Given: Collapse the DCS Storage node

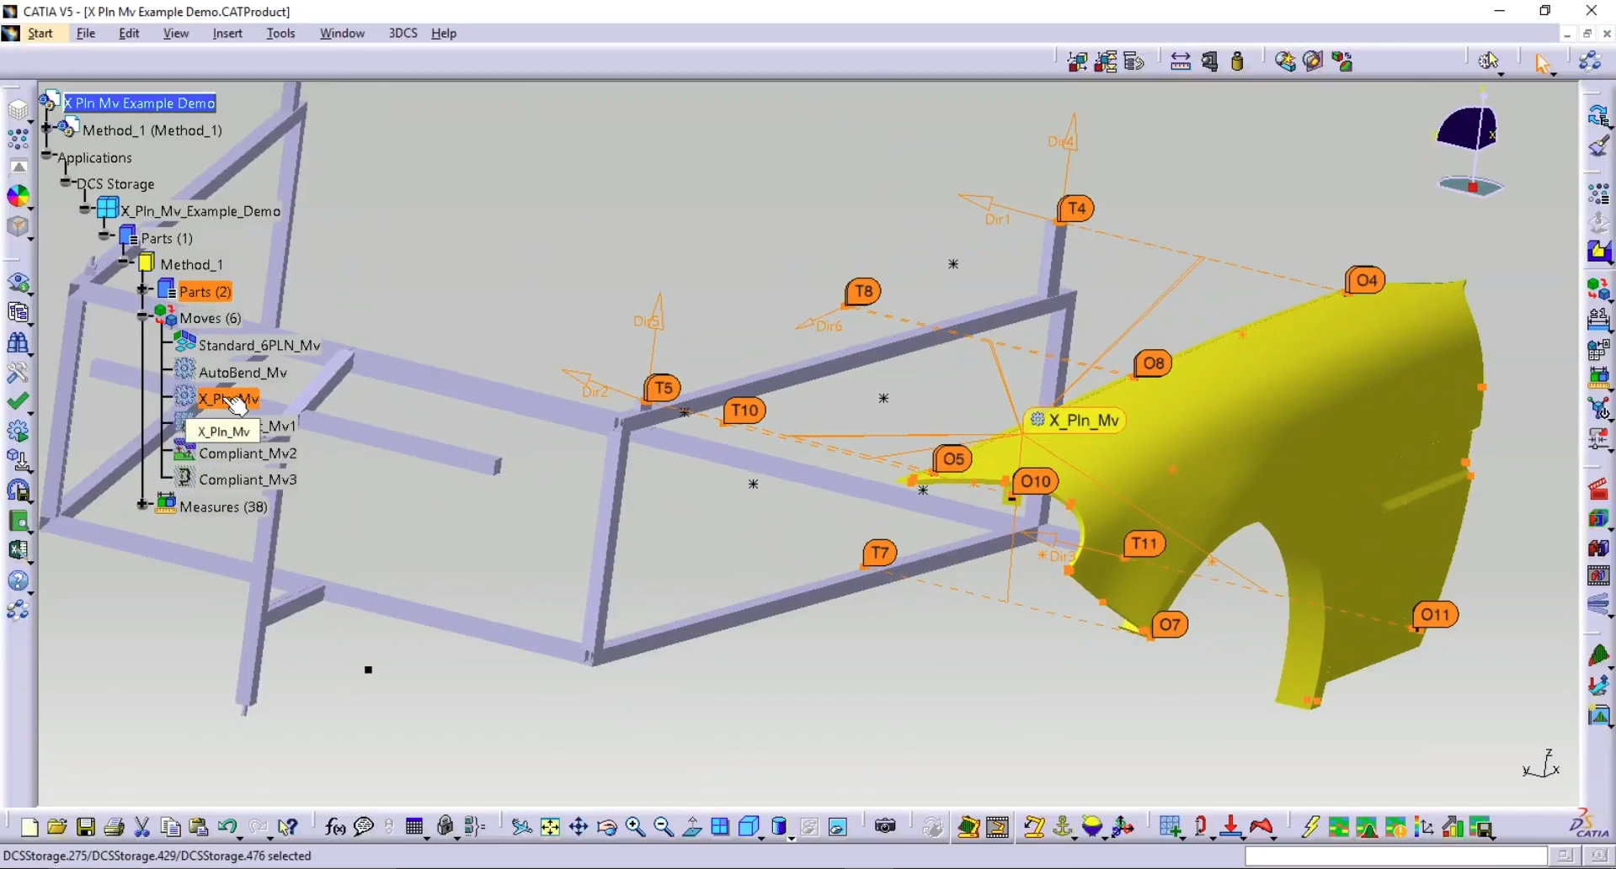Looking at the screenshot, I should pos(66,182).
